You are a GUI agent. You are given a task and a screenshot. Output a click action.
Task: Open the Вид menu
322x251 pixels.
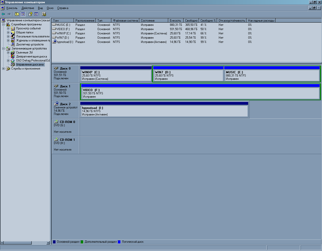[x=40, y=8]
